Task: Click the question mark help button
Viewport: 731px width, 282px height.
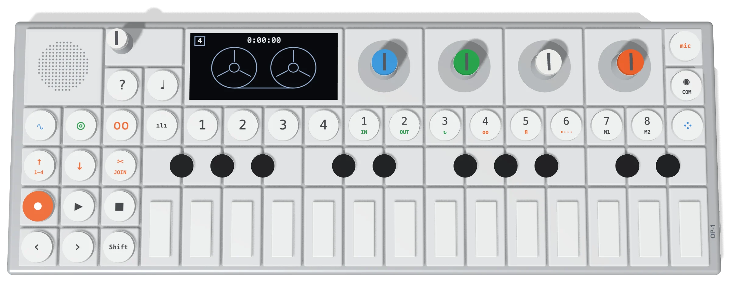Action: click(x=122, y=85)
